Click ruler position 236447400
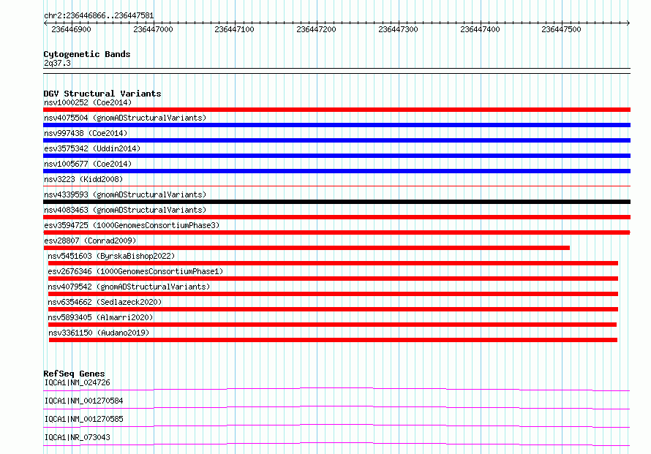Screen dimensions: 651x454 pyautogui.click(x=480, y=29)
